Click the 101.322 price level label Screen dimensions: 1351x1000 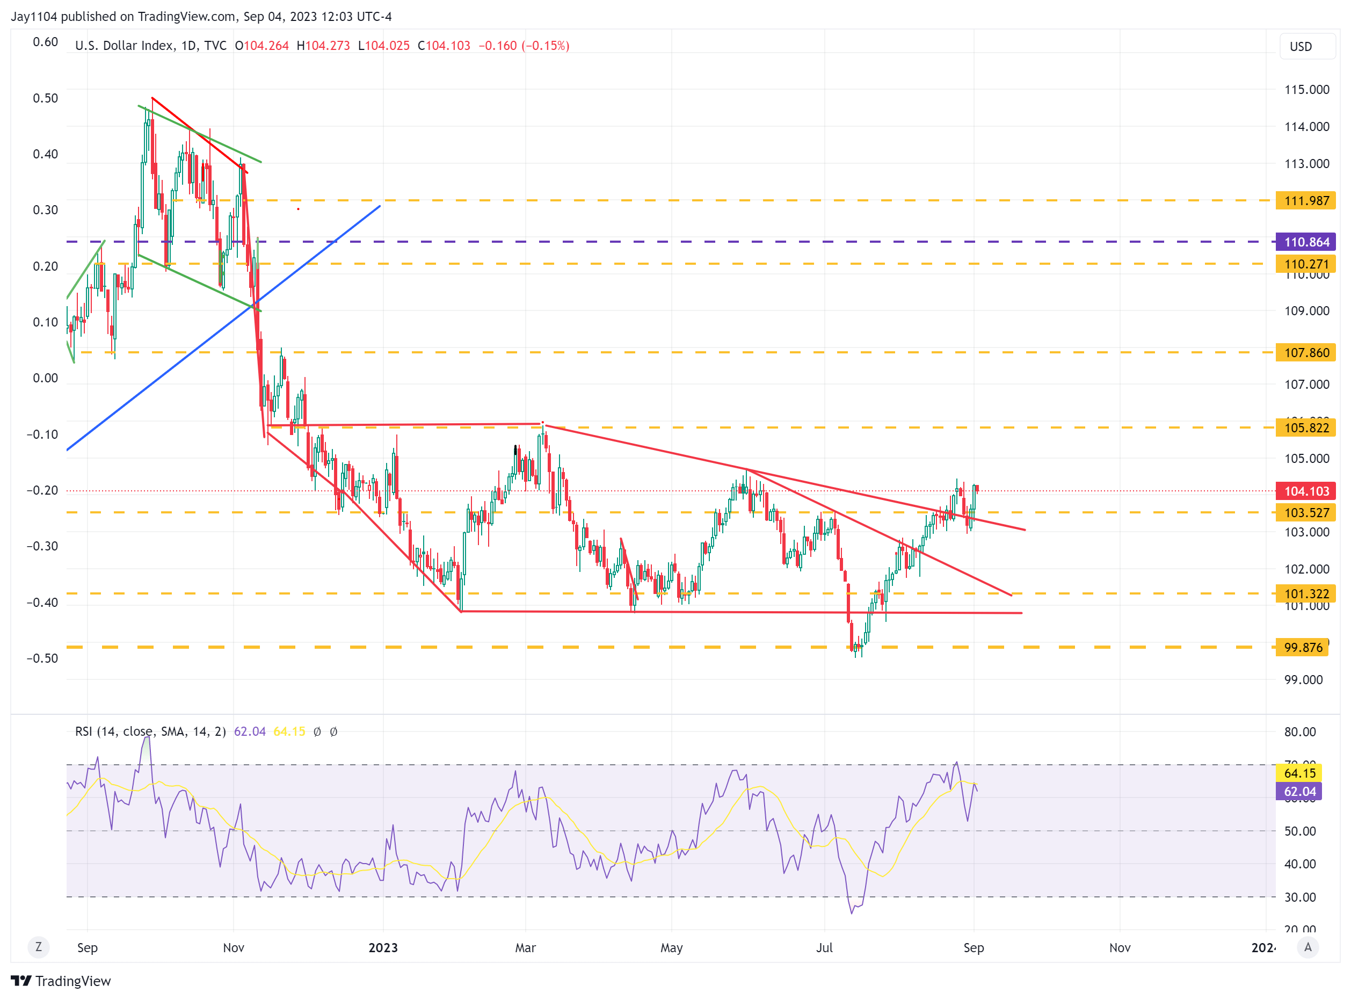(x=1305, y=593)
